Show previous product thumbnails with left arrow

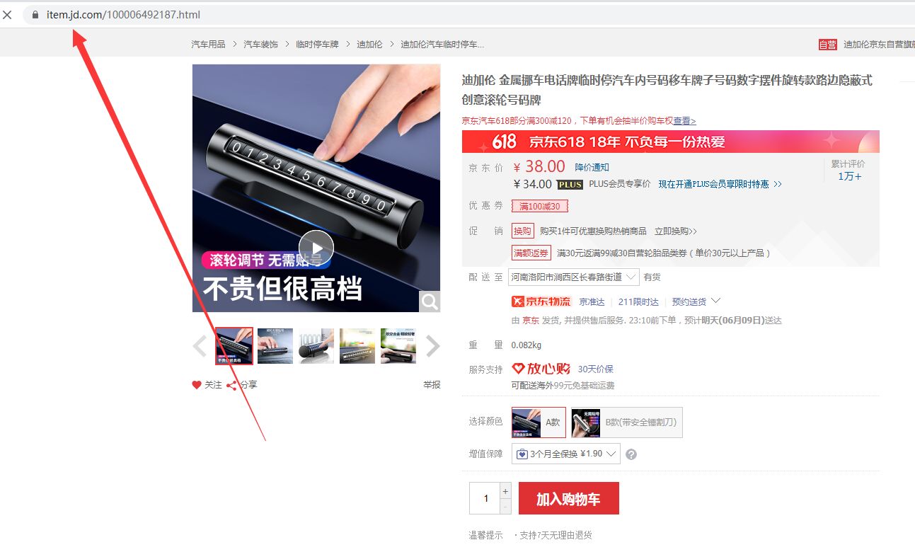(200, 346)
